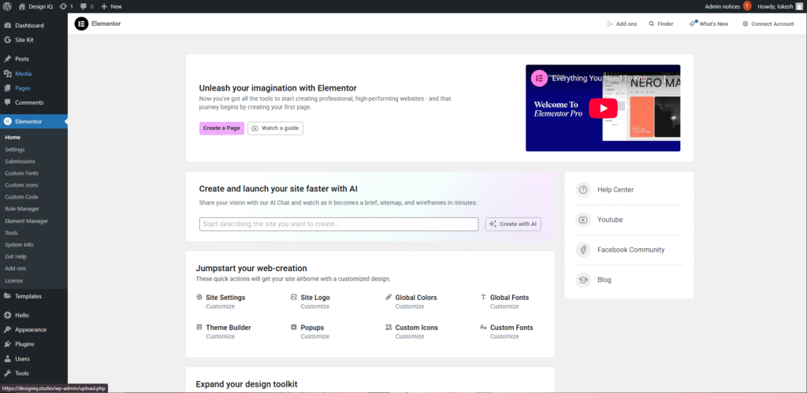Open comments bubble in admin bar
Screen dimensions: 807x393
click(87, 6)
